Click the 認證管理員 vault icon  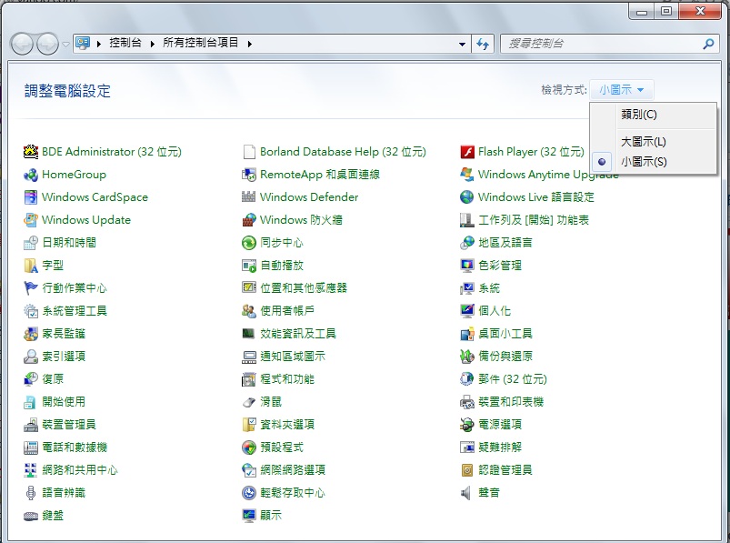(467, 470)
